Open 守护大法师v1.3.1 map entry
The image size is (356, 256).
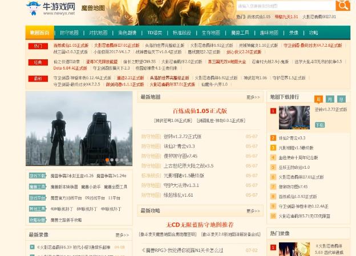181,185
